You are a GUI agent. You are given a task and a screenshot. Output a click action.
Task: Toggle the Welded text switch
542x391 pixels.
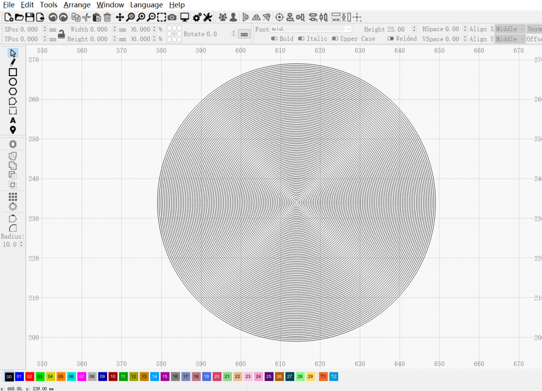point(391,39)
